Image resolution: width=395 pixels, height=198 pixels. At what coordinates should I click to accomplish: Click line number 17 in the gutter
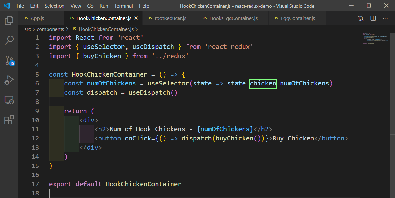pyautogui.click(x=35, y=184)
